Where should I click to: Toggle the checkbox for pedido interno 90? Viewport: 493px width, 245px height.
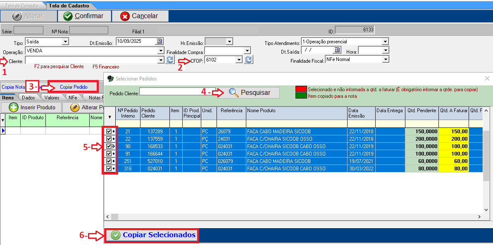coord(109,146)
